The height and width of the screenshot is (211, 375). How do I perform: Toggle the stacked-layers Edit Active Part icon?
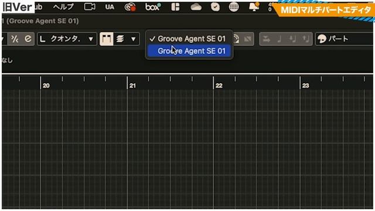(120, 39)
